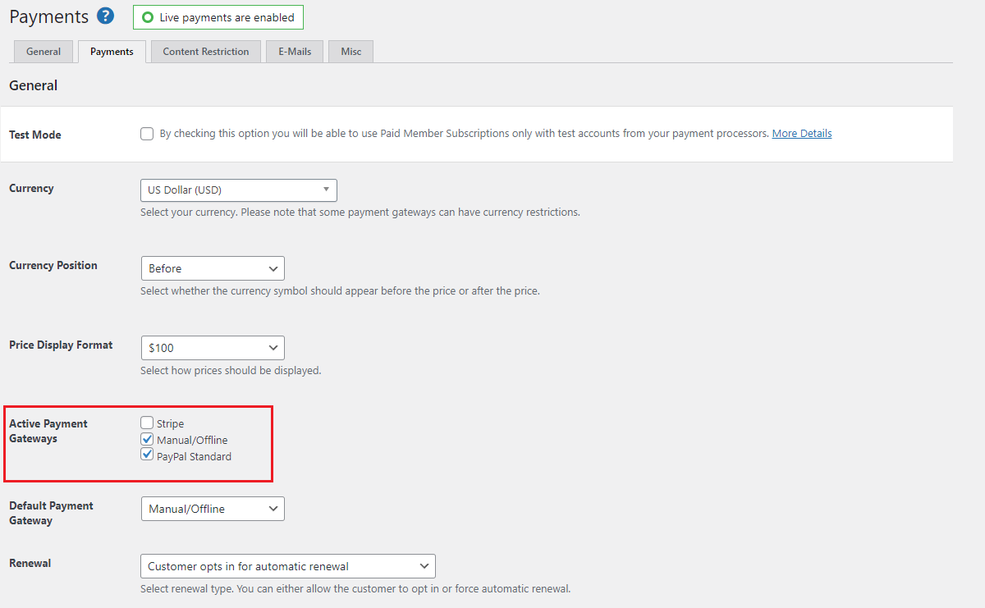Viewport: 985px width, 608px height.
Task: Open the US Dollar (USD) currency dropdown
Action: pos(238,190)
